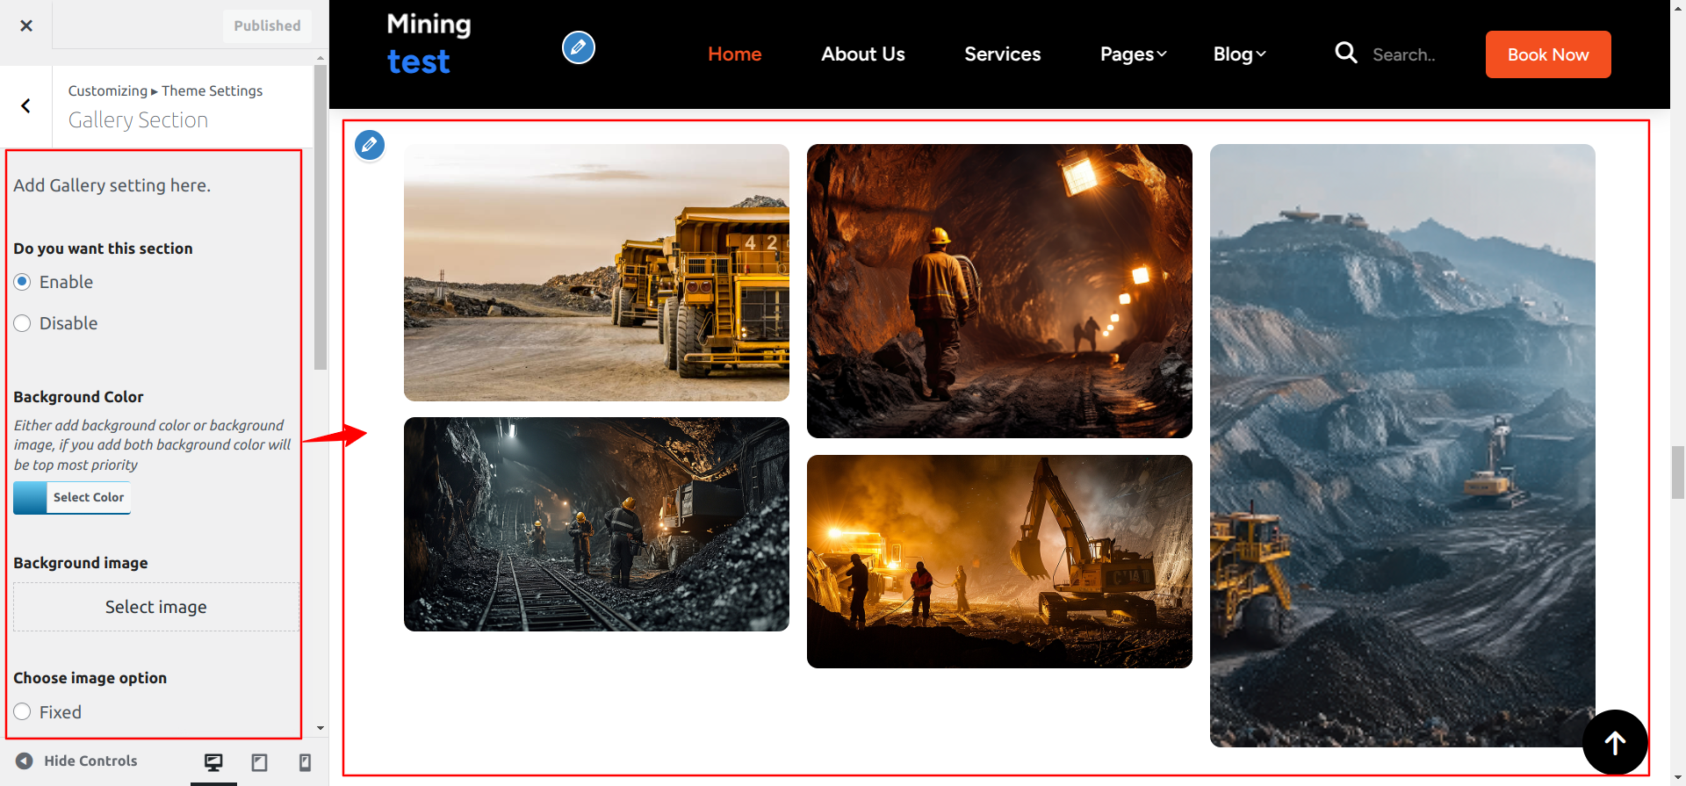1686x786 pixels.
Task: Open the Select Color swatch picker
Action: (72, 497)
